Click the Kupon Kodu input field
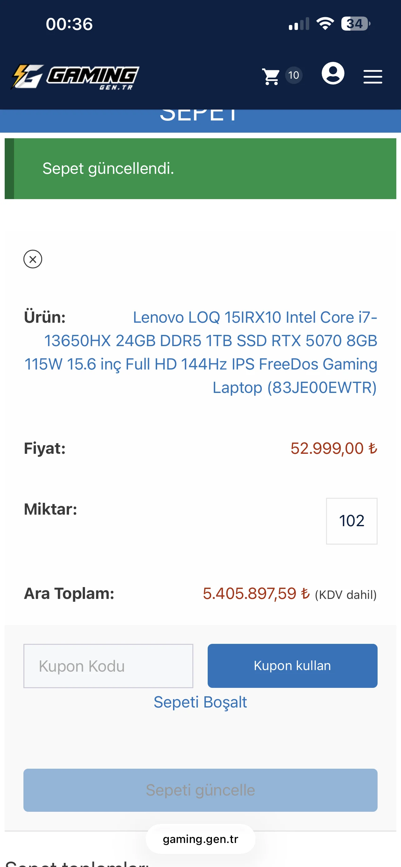Screen dimensions: 401x867 [108, 666]
